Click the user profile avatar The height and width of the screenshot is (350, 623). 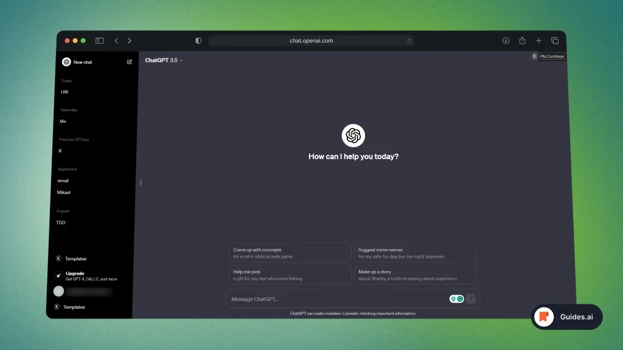point(58,291)
